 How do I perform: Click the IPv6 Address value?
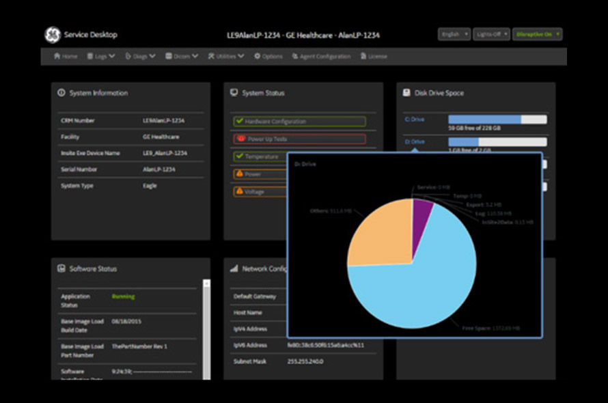pyautogui.click(x=326, y=345)
